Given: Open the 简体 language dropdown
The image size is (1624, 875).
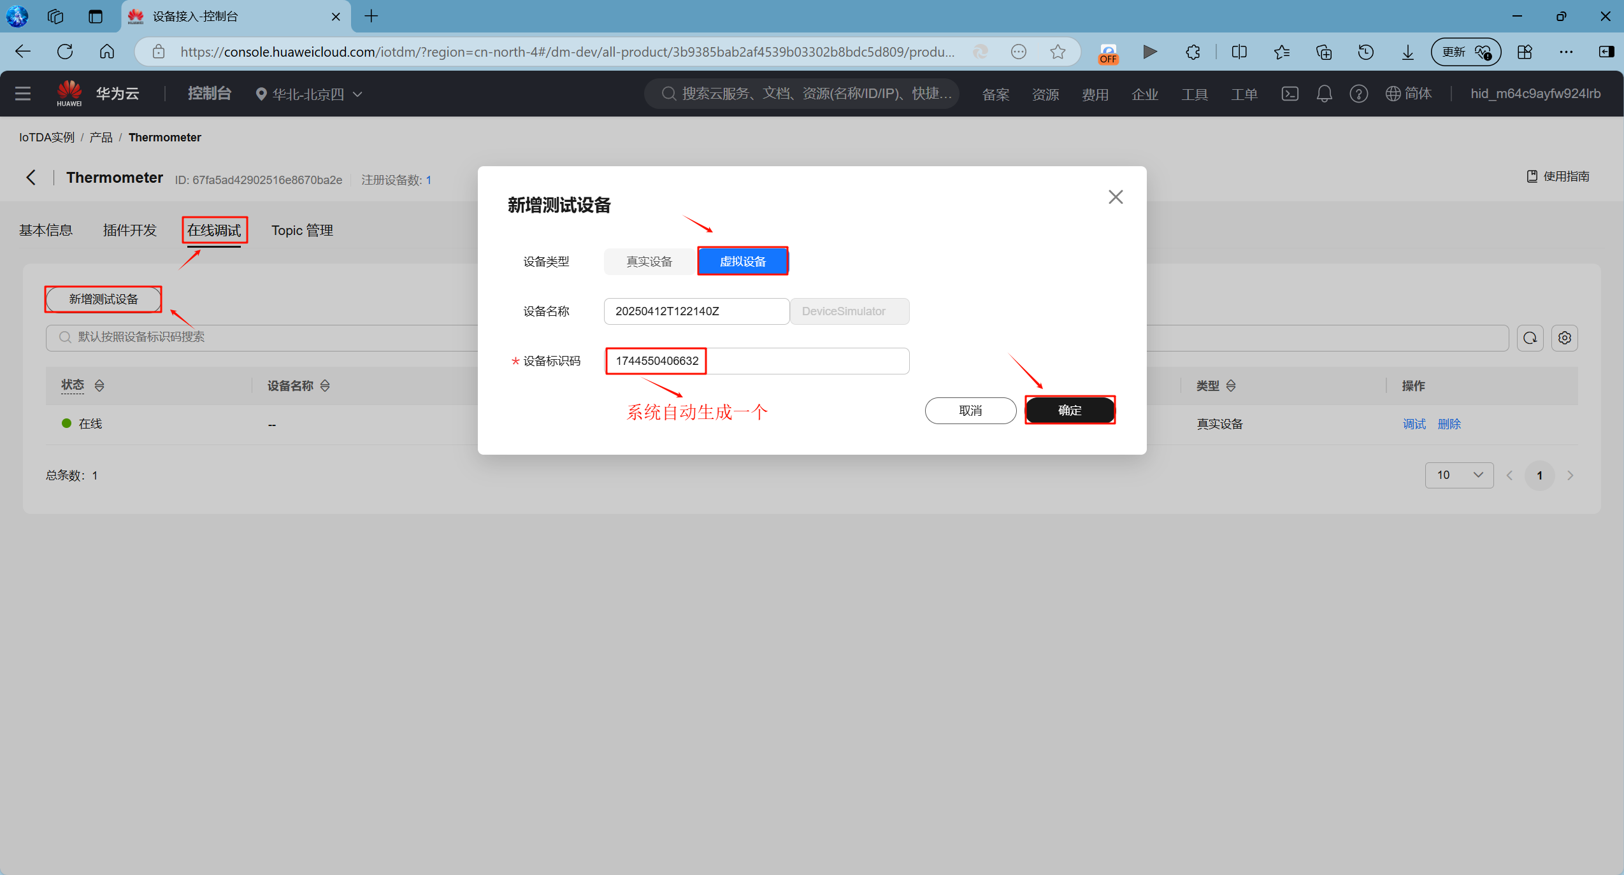Looking at the screenshot, I should [1409, 94].
